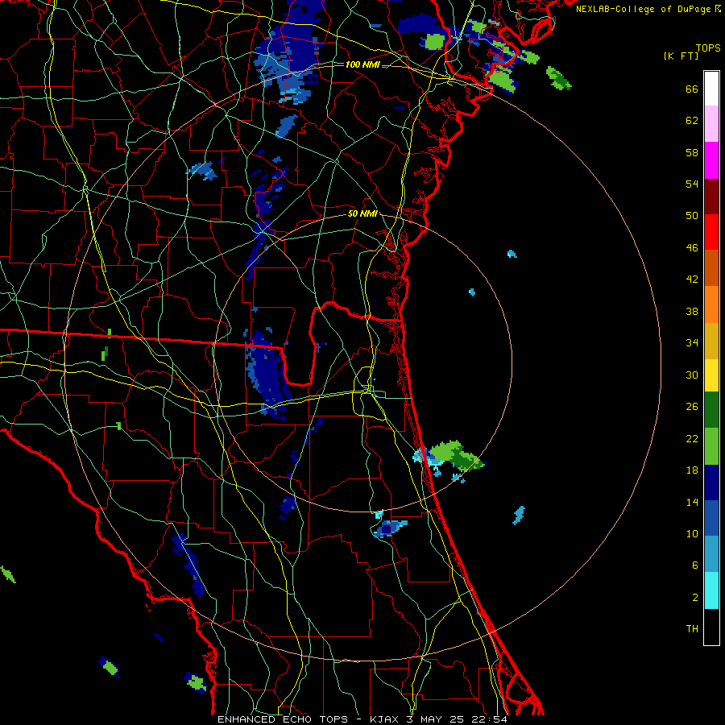Click the "54" value on the legend
This screenshot has height=725, width=725.
[x=692, y=184]
